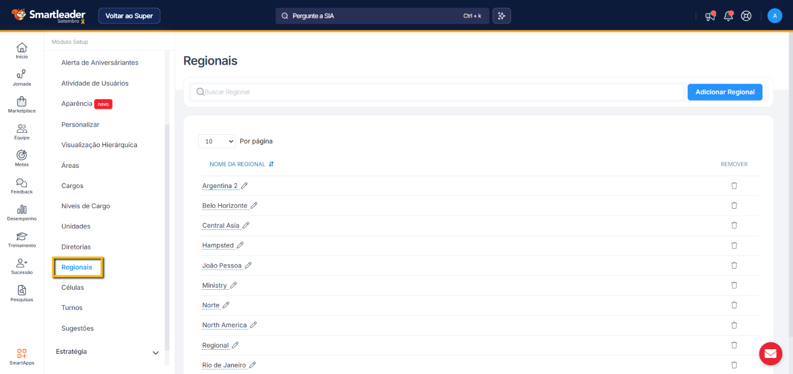Open the Treinamento graduation cap icon

click(22, 237)
